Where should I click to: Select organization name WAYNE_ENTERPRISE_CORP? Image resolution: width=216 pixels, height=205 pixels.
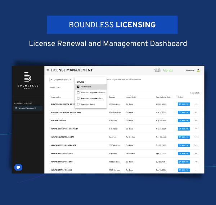pos(63,137)
